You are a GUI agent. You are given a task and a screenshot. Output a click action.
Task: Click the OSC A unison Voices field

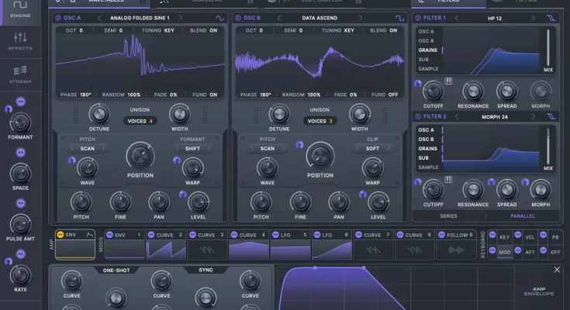pyautogui.click(x=140, y=121)
